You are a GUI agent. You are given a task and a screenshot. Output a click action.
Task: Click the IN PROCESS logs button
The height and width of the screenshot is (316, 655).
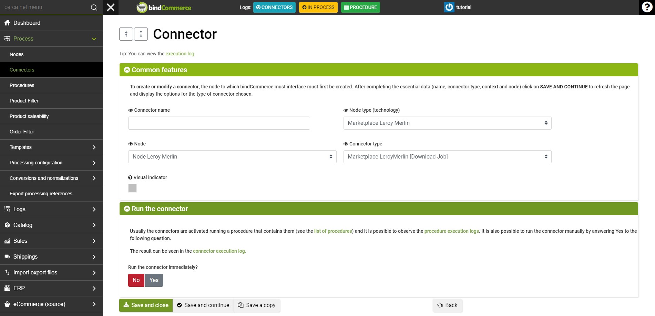[318, 7]
